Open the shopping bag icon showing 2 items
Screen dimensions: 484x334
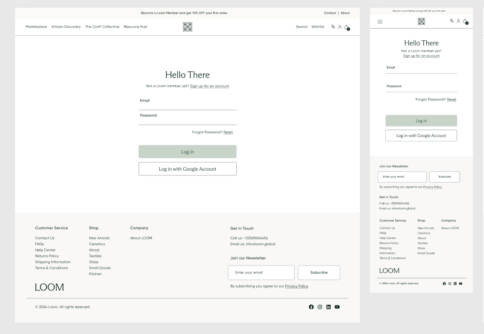(x=347, y=27)
